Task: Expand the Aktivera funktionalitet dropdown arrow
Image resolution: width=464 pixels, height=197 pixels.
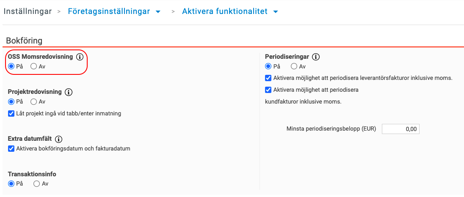Action: coord(276,12)
